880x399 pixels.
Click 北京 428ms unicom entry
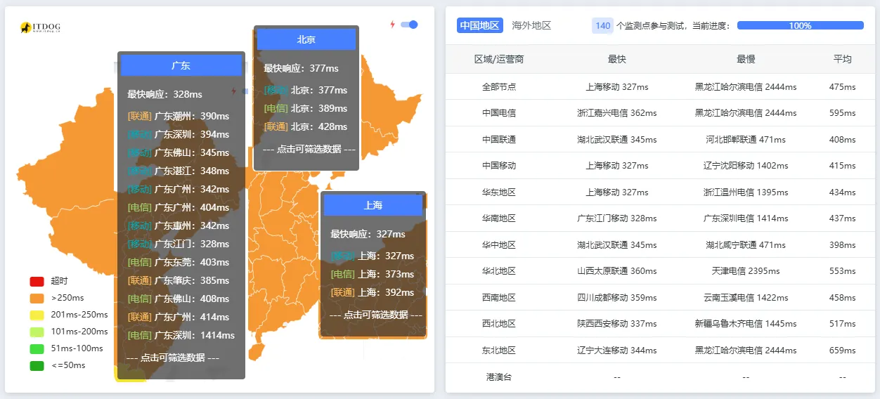306,126
